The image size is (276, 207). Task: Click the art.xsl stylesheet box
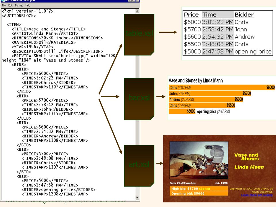[139, 166]
